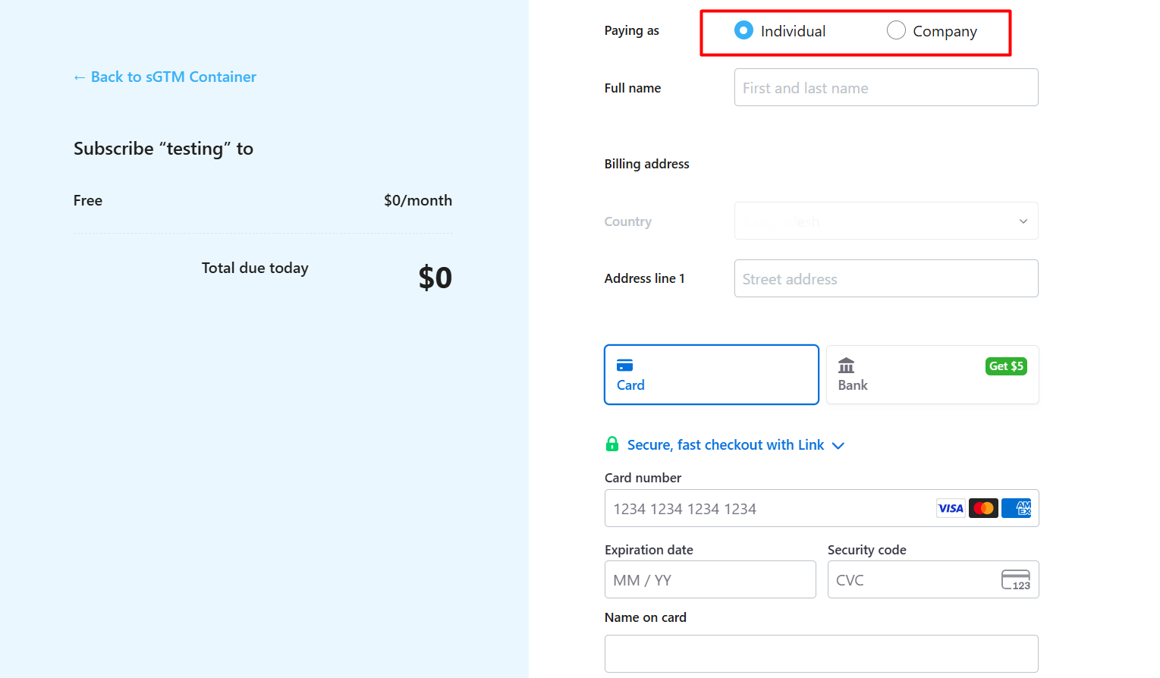The image size is (1160, 678).
Task: Choose Company as paying option
Action: 896,30
